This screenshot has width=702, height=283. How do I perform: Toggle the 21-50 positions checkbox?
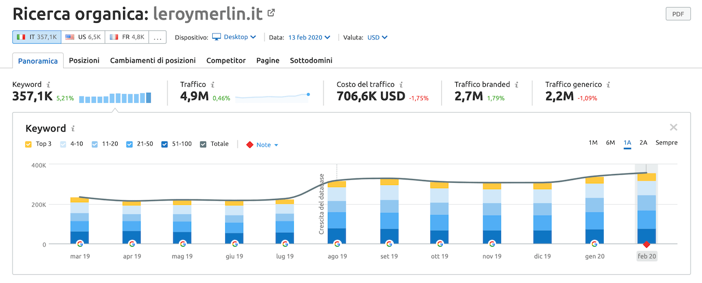click(130, 144)
